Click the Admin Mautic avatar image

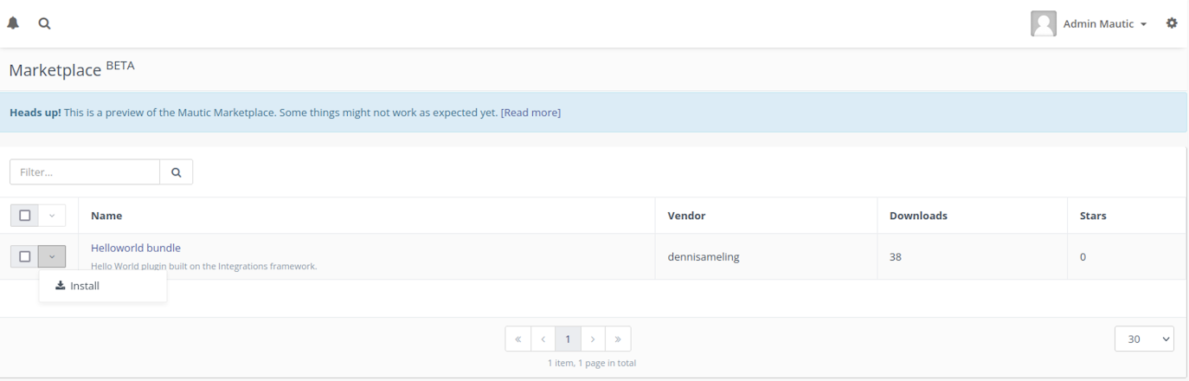(x=1044, y=23)
